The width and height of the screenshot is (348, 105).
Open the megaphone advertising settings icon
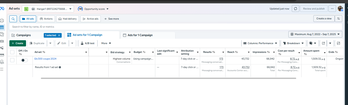[2, 48]
